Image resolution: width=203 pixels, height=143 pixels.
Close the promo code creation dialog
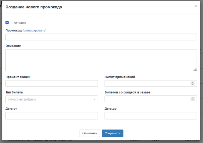coord(195,6)
